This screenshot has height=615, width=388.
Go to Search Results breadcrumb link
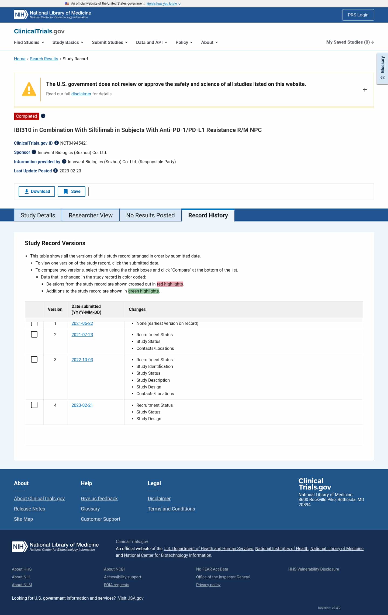click(x=44, y=59)
